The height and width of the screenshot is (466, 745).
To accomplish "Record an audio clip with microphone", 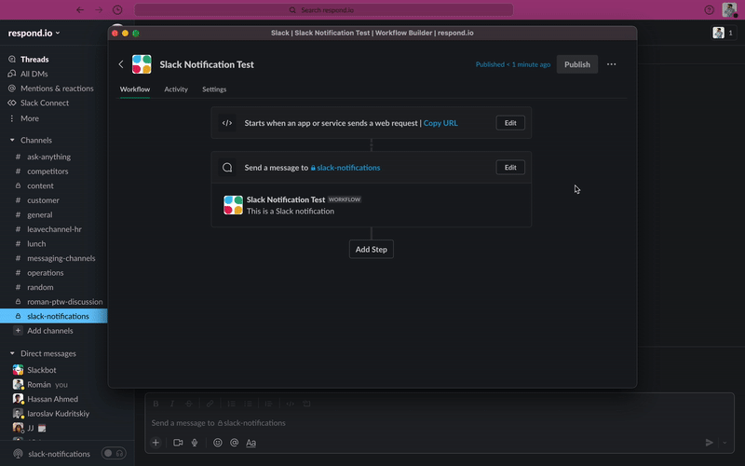I will tap(195, 443).
